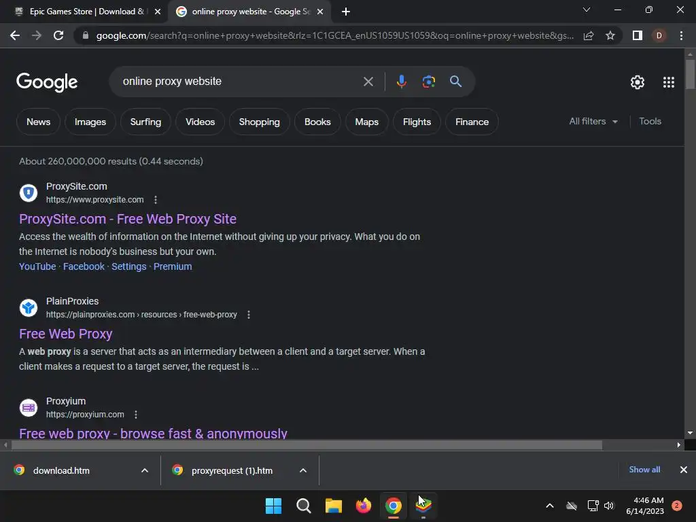
Task: Open File Explorer from taskbar
Action: [333, 506]
